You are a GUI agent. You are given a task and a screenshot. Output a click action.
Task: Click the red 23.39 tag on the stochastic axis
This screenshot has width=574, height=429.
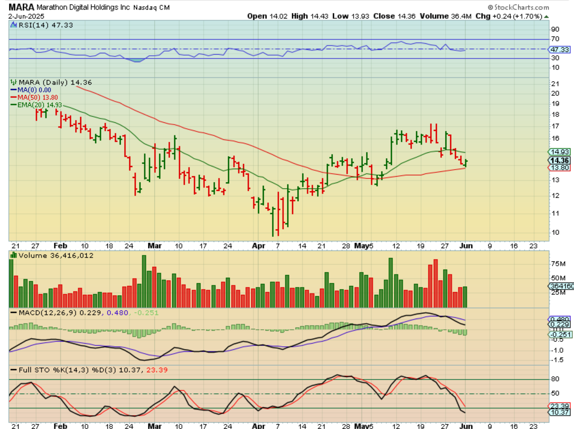pos(560,406)
